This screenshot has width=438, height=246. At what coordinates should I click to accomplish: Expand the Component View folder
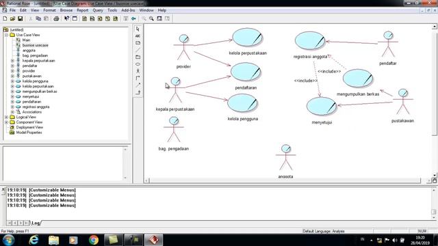point(6,122)
